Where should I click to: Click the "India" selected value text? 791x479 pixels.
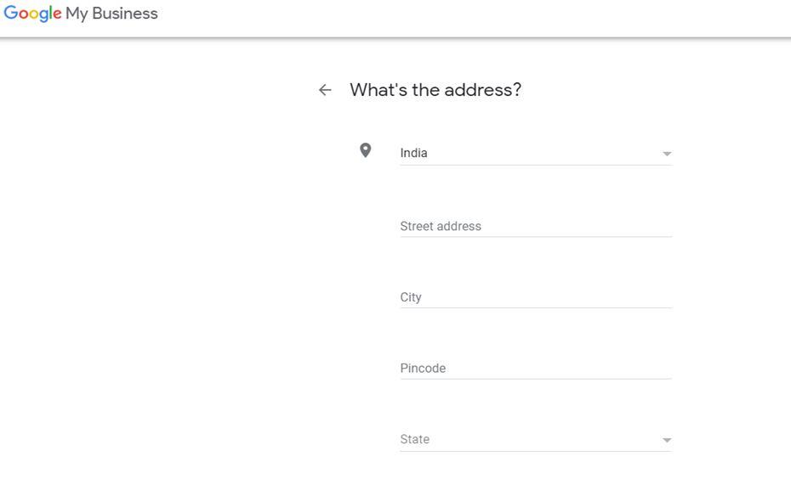(x=414, y=153)
